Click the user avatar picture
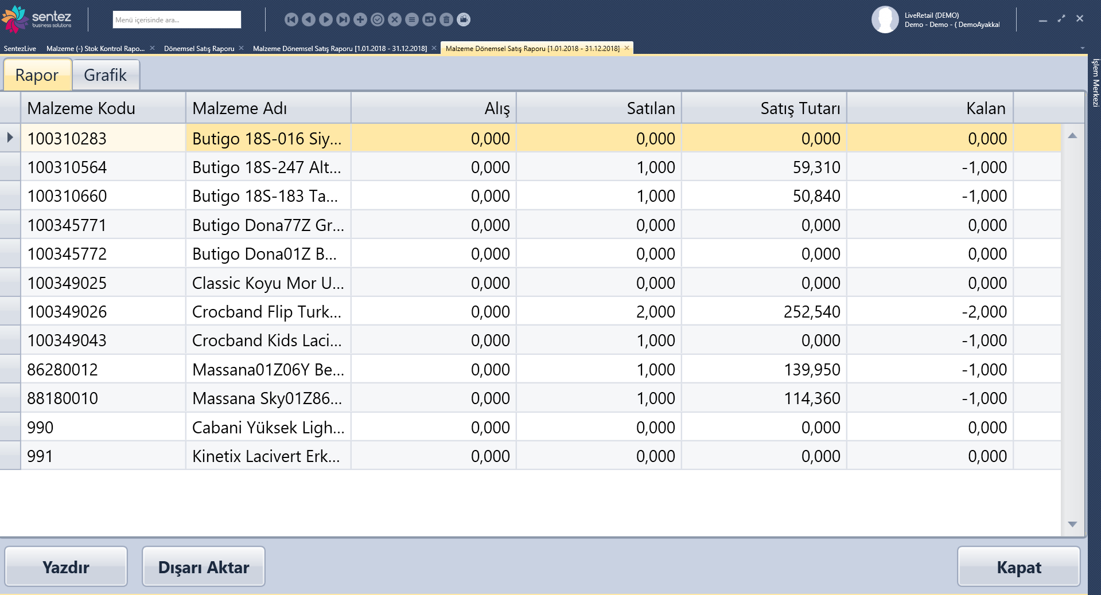 [x=885, y=19]
